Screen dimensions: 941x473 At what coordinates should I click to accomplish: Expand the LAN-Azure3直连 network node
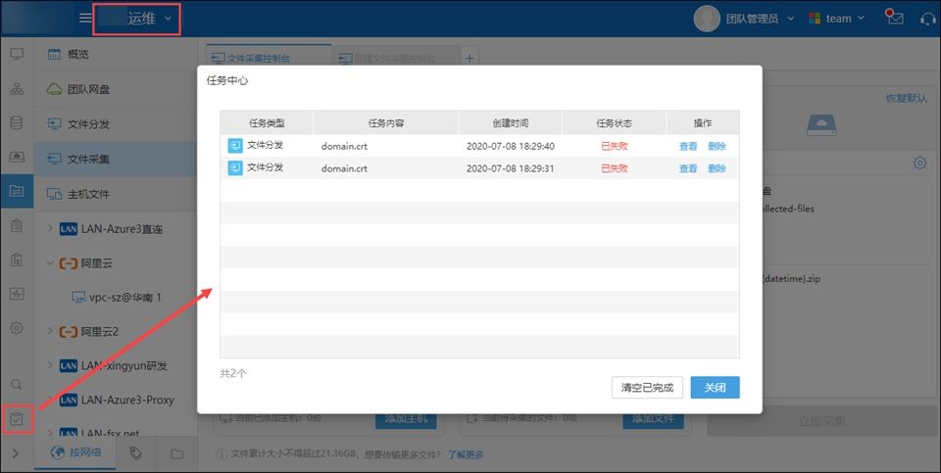(x=50, y=229)
